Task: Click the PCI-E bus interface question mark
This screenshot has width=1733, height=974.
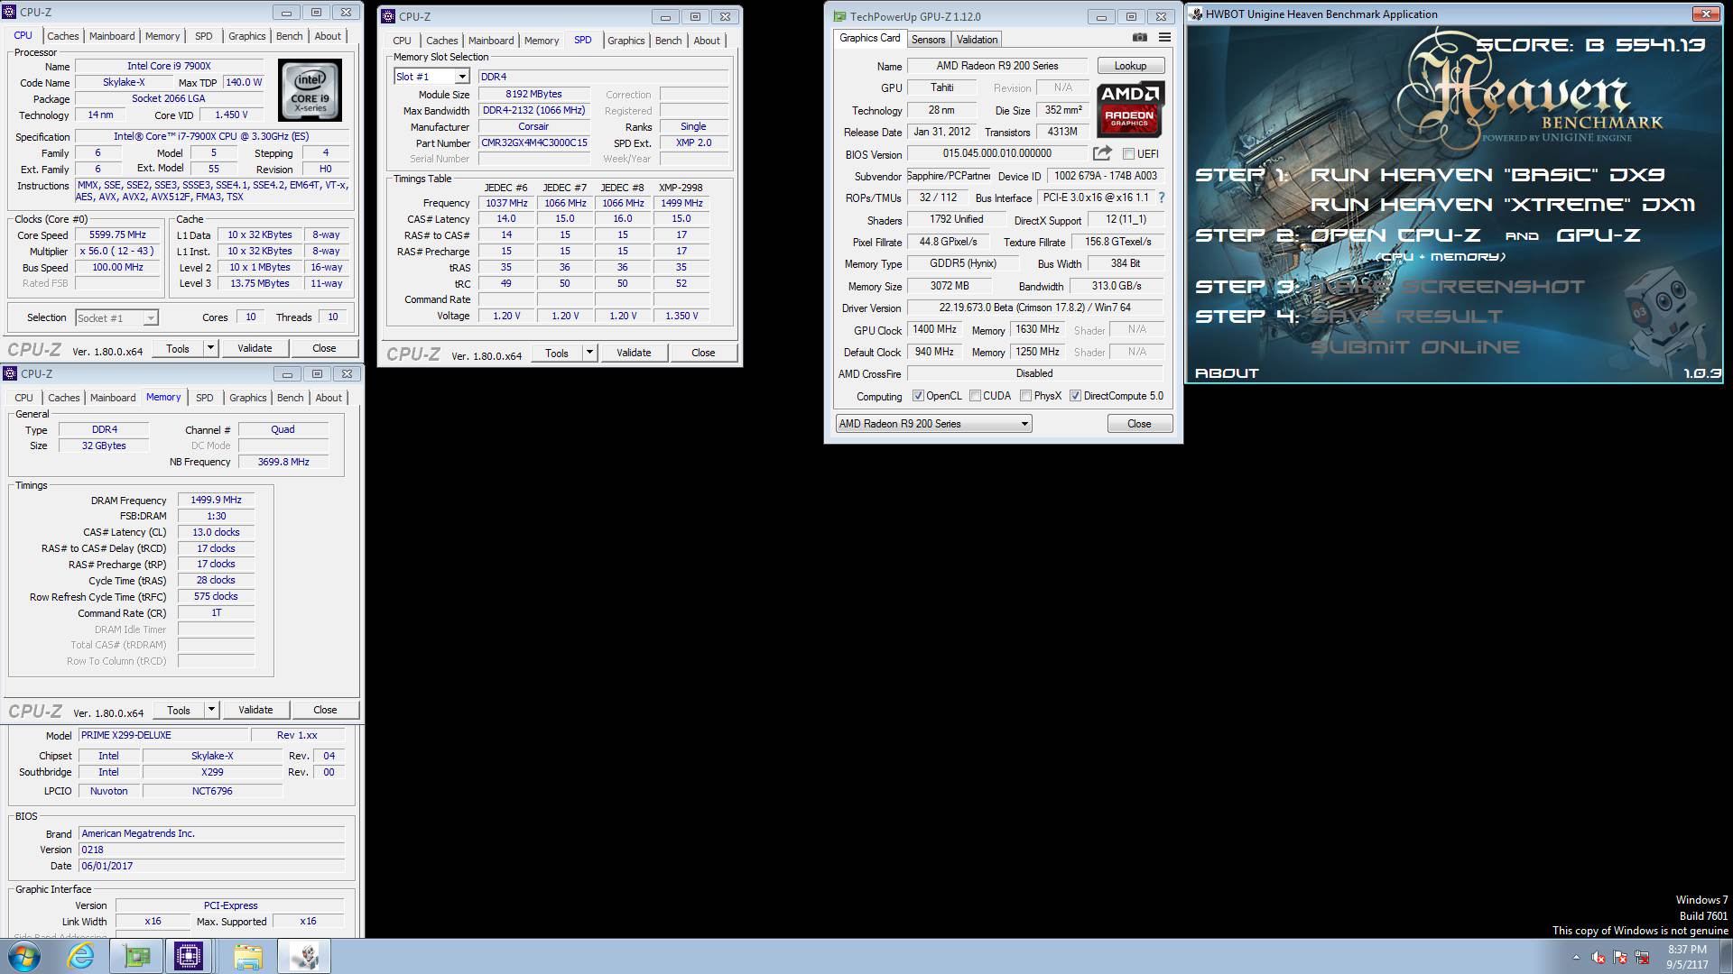Action: tap(1162, 198)
